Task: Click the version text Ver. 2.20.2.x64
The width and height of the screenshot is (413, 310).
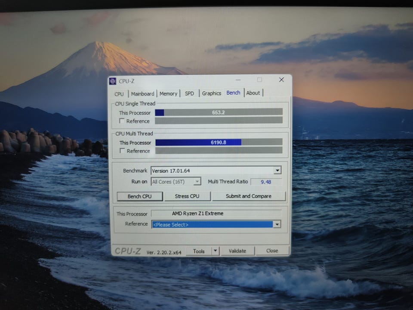Action: click(x=164, y=252)
